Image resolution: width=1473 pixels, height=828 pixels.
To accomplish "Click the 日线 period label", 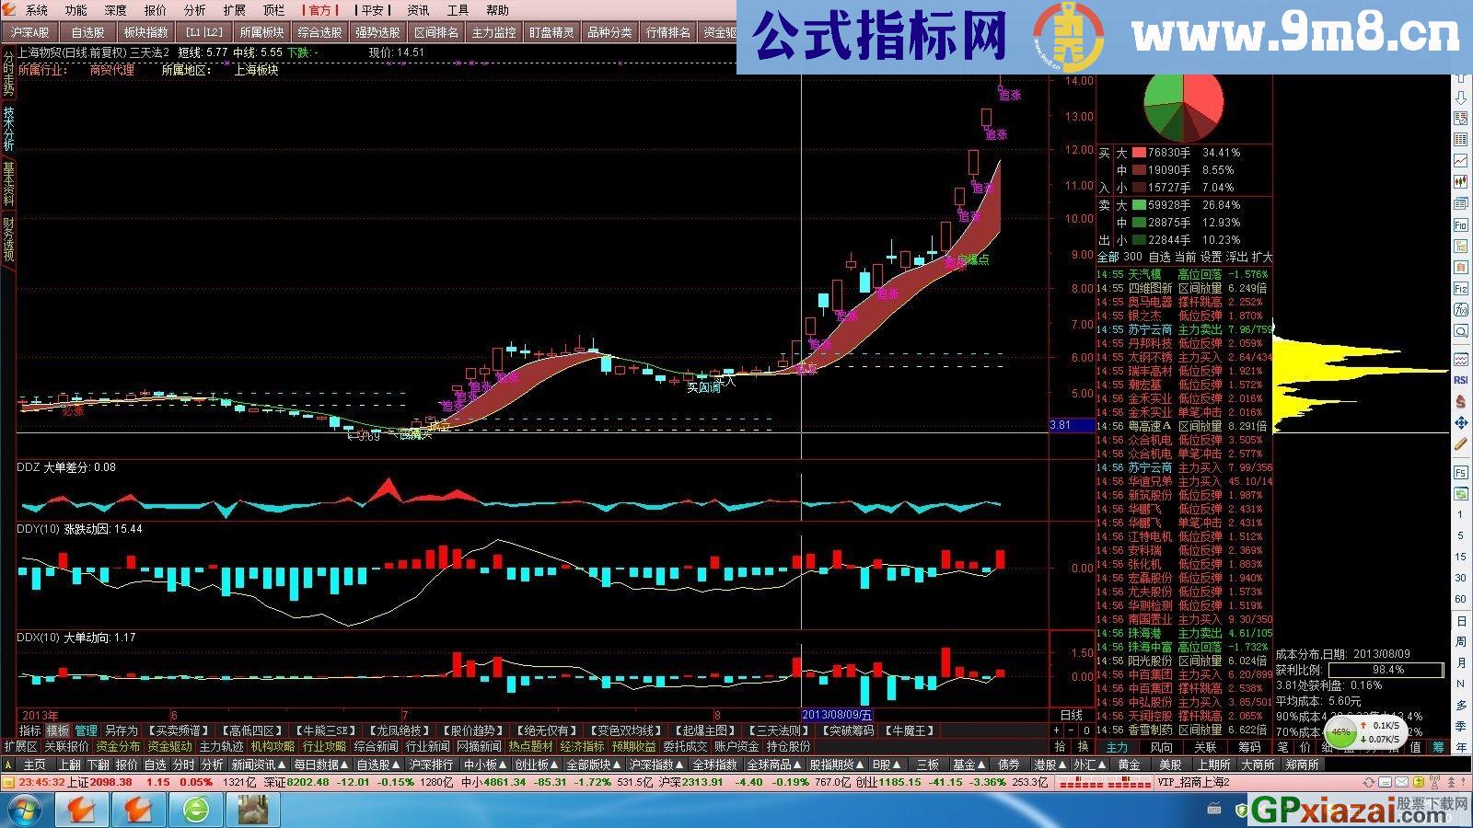I will (x=1072, y=715).
